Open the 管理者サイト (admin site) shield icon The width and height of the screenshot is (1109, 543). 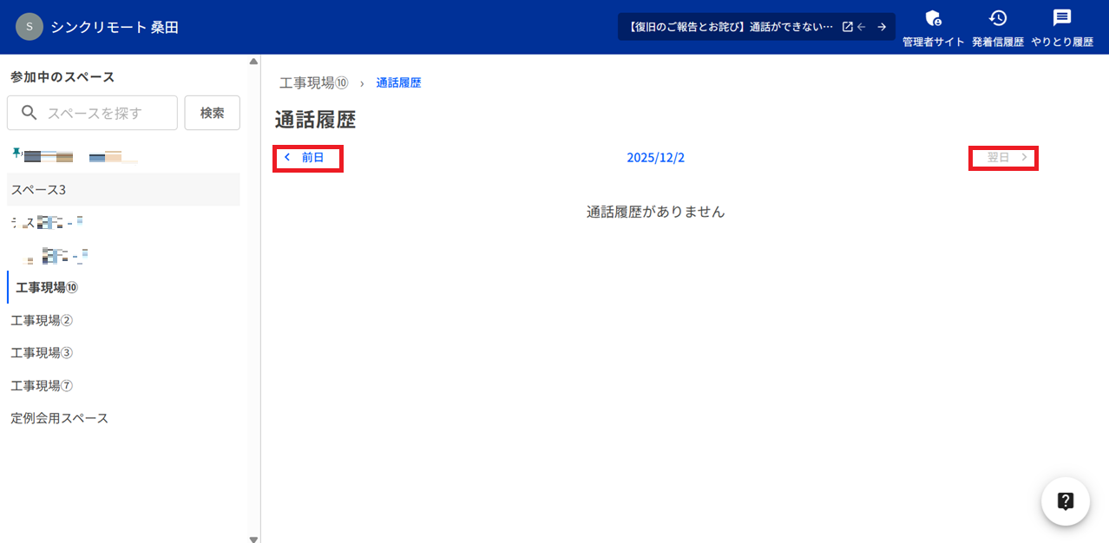click(x=934, y=18)
